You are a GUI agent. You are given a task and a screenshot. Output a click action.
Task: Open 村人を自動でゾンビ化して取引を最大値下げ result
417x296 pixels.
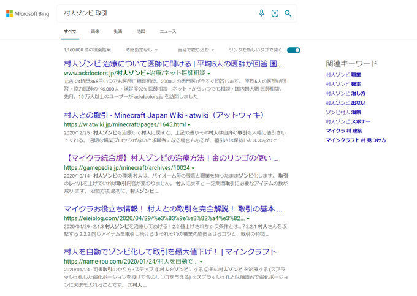coord(170,252)
